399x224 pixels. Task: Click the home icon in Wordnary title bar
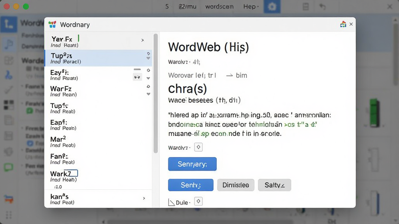[343, 24]
